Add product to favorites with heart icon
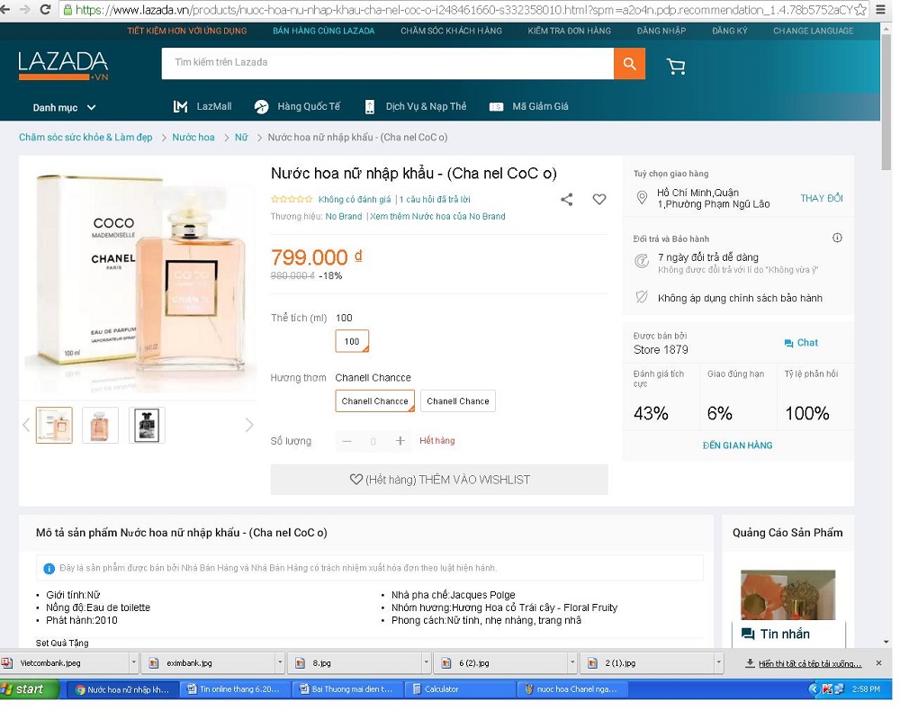This screenshot has height=720, width=900. point(598,199)
